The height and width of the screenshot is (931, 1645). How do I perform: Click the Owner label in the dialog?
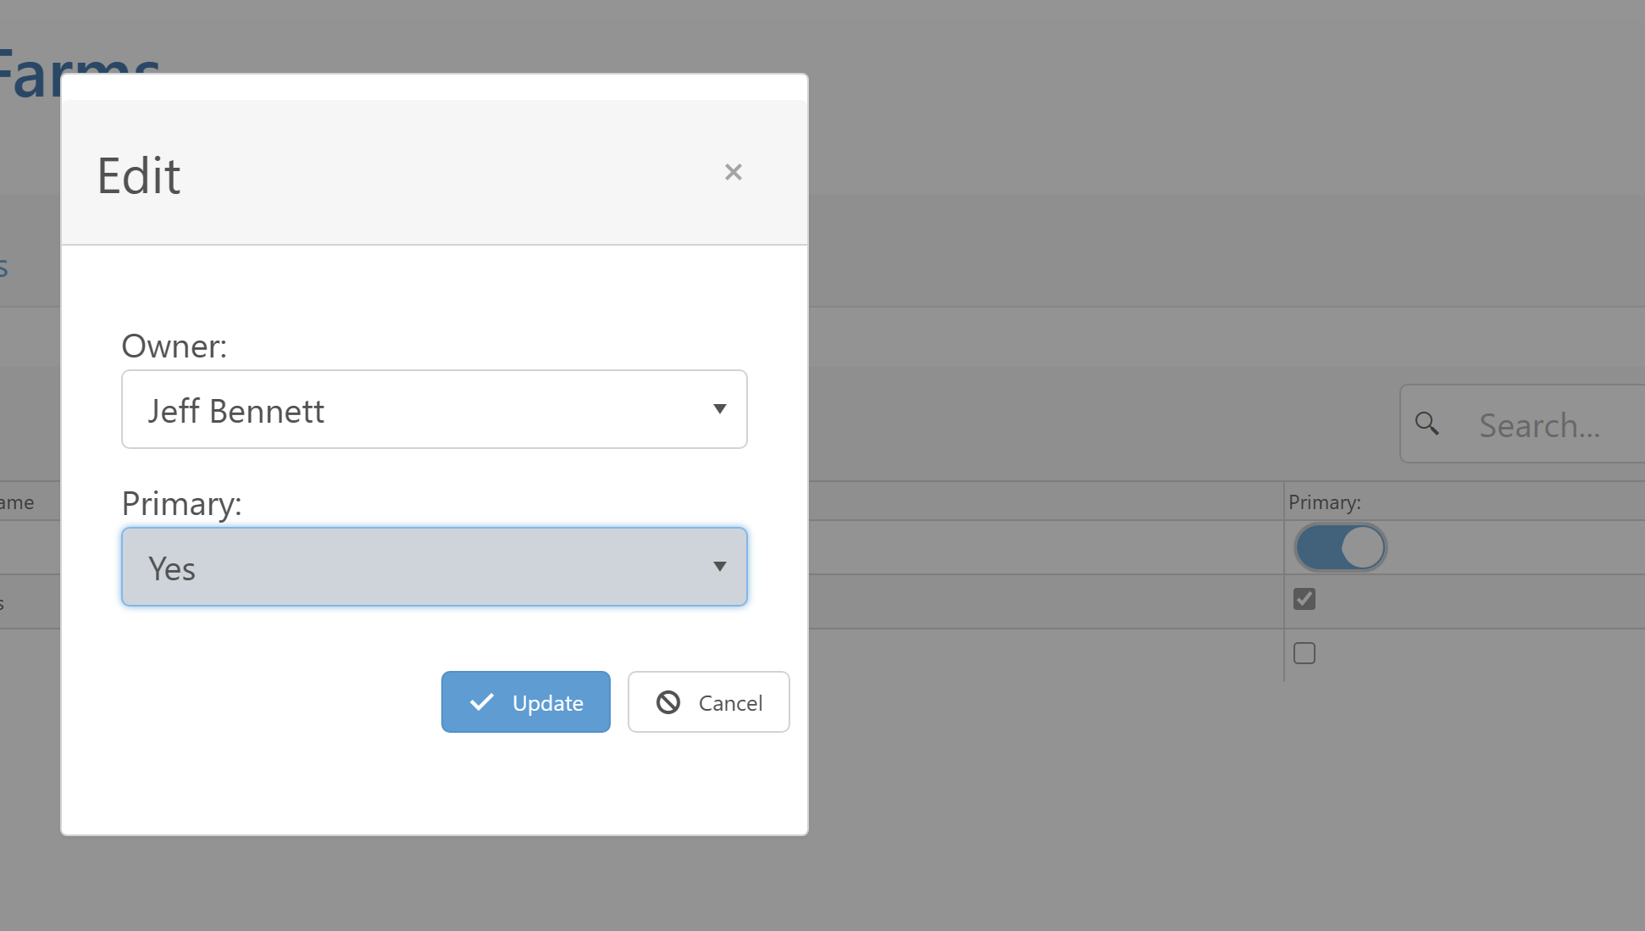(174, 346)
